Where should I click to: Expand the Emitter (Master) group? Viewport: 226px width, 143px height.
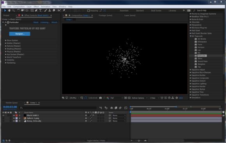(x=5, y=43)
